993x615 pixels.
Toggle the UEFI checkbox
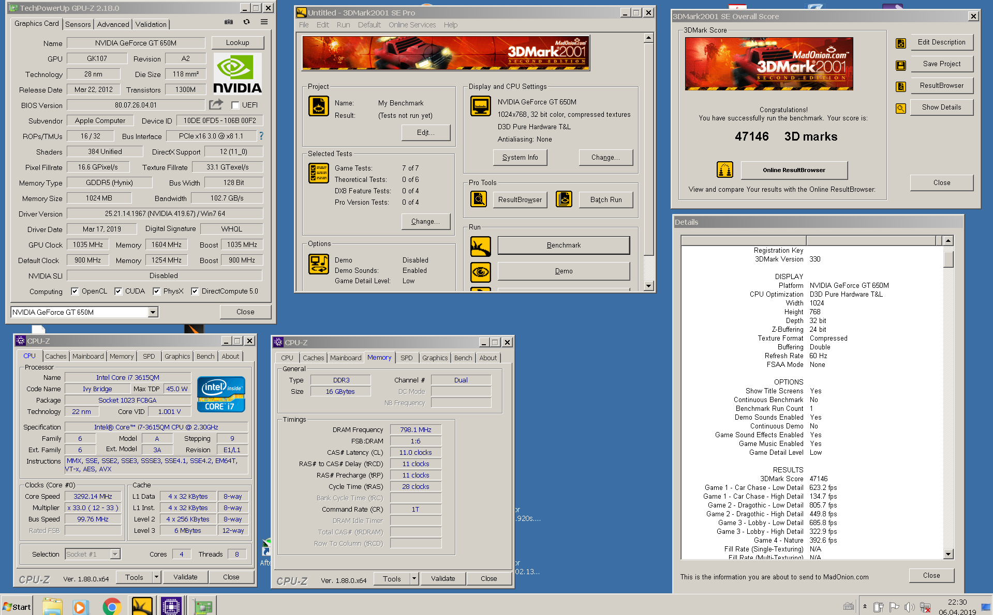(235, 105)
